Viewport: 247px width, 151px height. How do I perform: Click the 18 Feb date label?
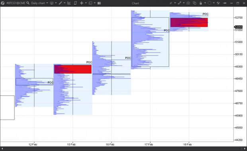[x=188, y=144]
